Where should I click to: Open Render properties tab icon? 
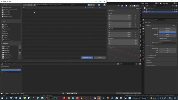point(143,26)
